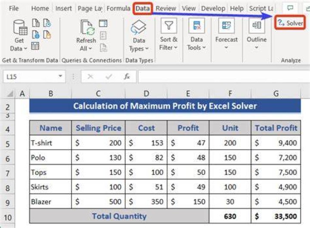Click the Properties icon in Queries group

coord(103,36)
